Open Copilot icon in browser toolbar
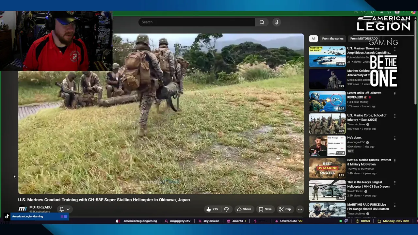Viewport: 418px width, 235px height. [x=413, y=12]
